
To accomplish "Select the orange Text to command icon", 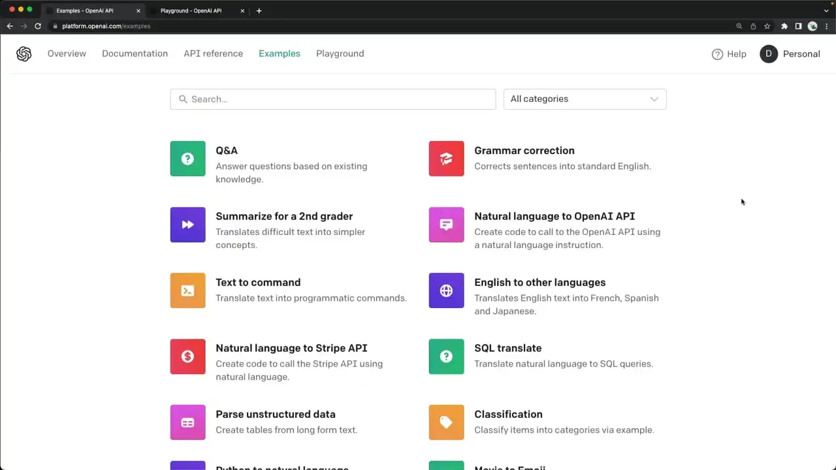I will [x=187, y=290].
